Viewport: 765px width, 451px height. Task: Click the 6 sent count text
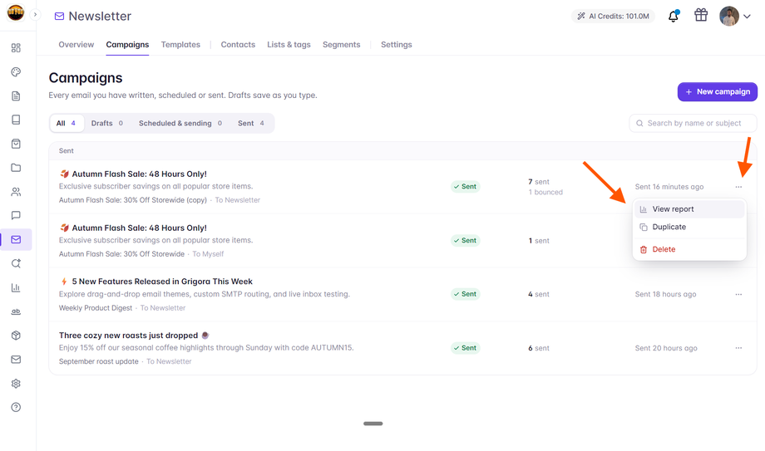pyautogui.click(x=539, y=348)
